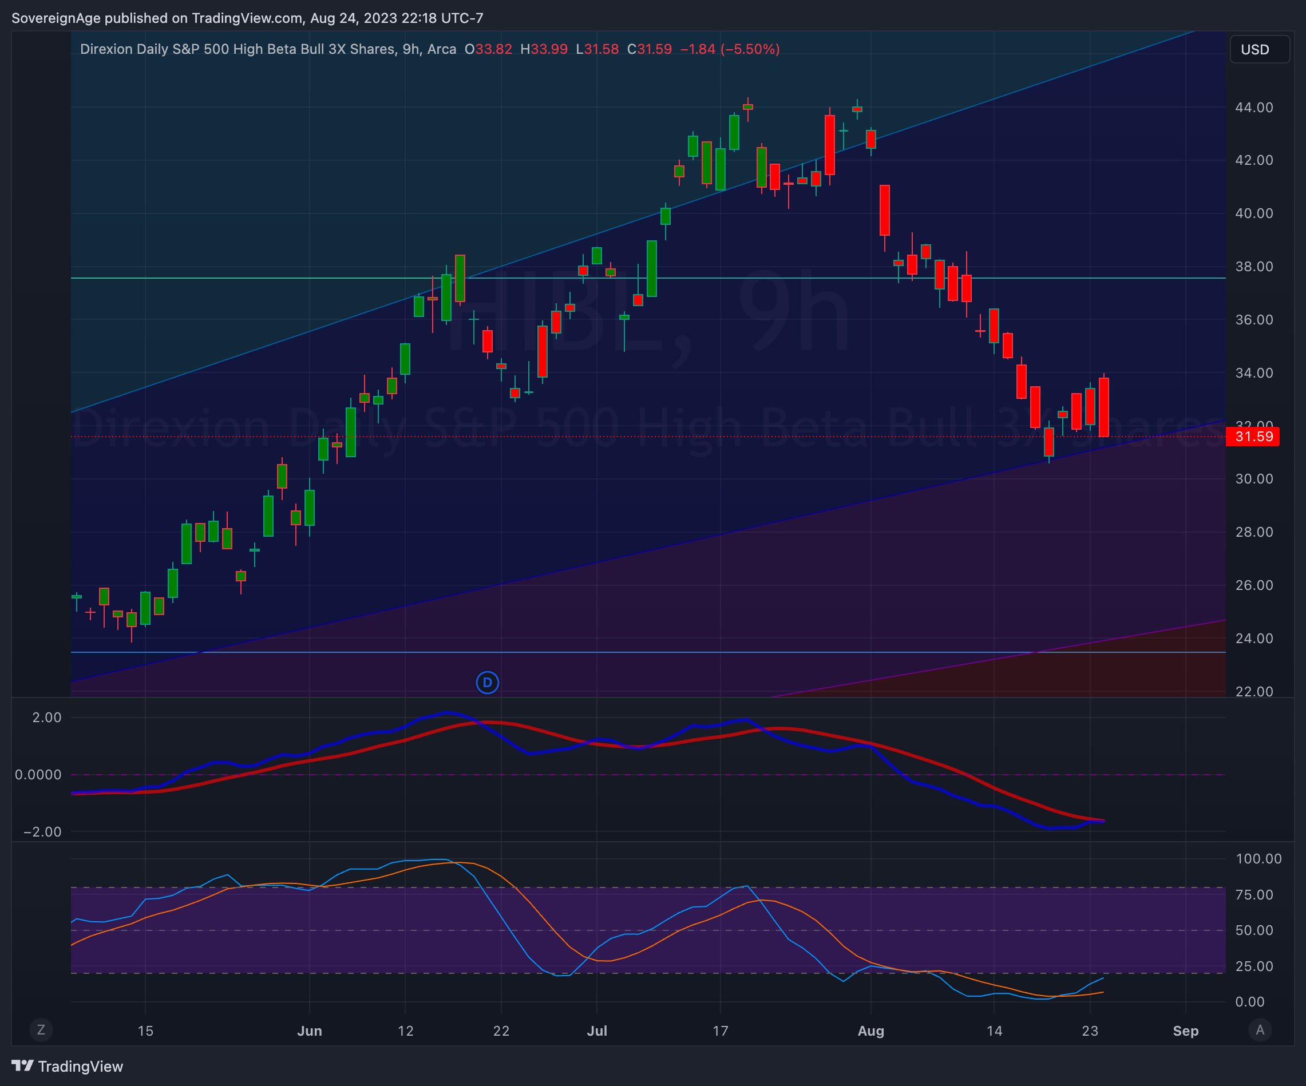
Task: Click the 12 date label on time axis
Action: point(406,1030)
